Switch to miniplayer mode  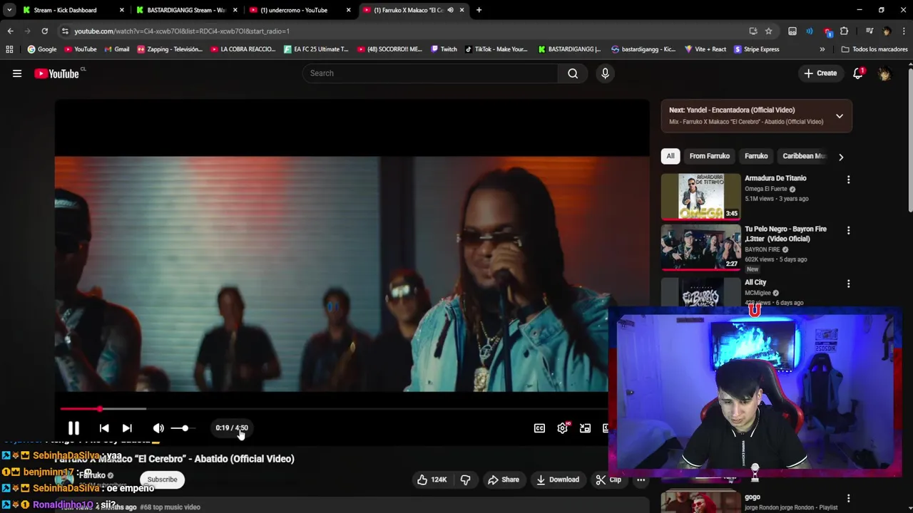tap(585, 428)
